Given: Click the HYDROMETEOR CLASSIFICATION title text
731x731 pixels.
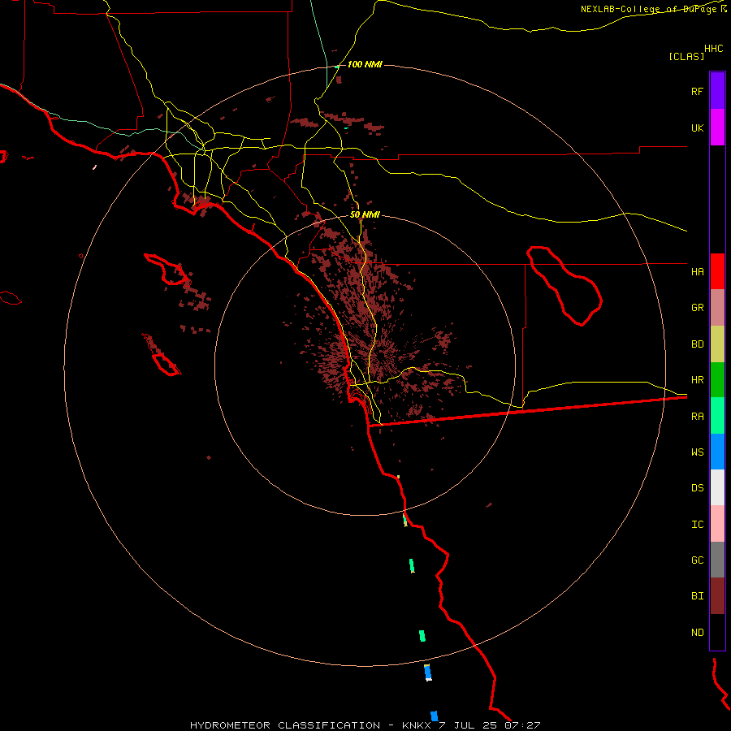Looking at the screenshot, I should point(285,725).
